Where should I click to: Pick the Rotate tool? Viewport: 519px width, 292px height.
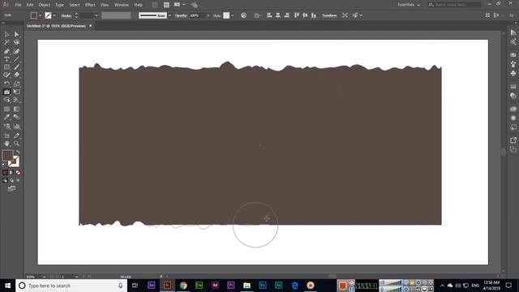click(x=6, y=84)
